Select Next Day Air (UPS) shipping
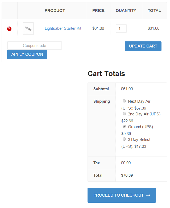 click(x=124, y=101)
